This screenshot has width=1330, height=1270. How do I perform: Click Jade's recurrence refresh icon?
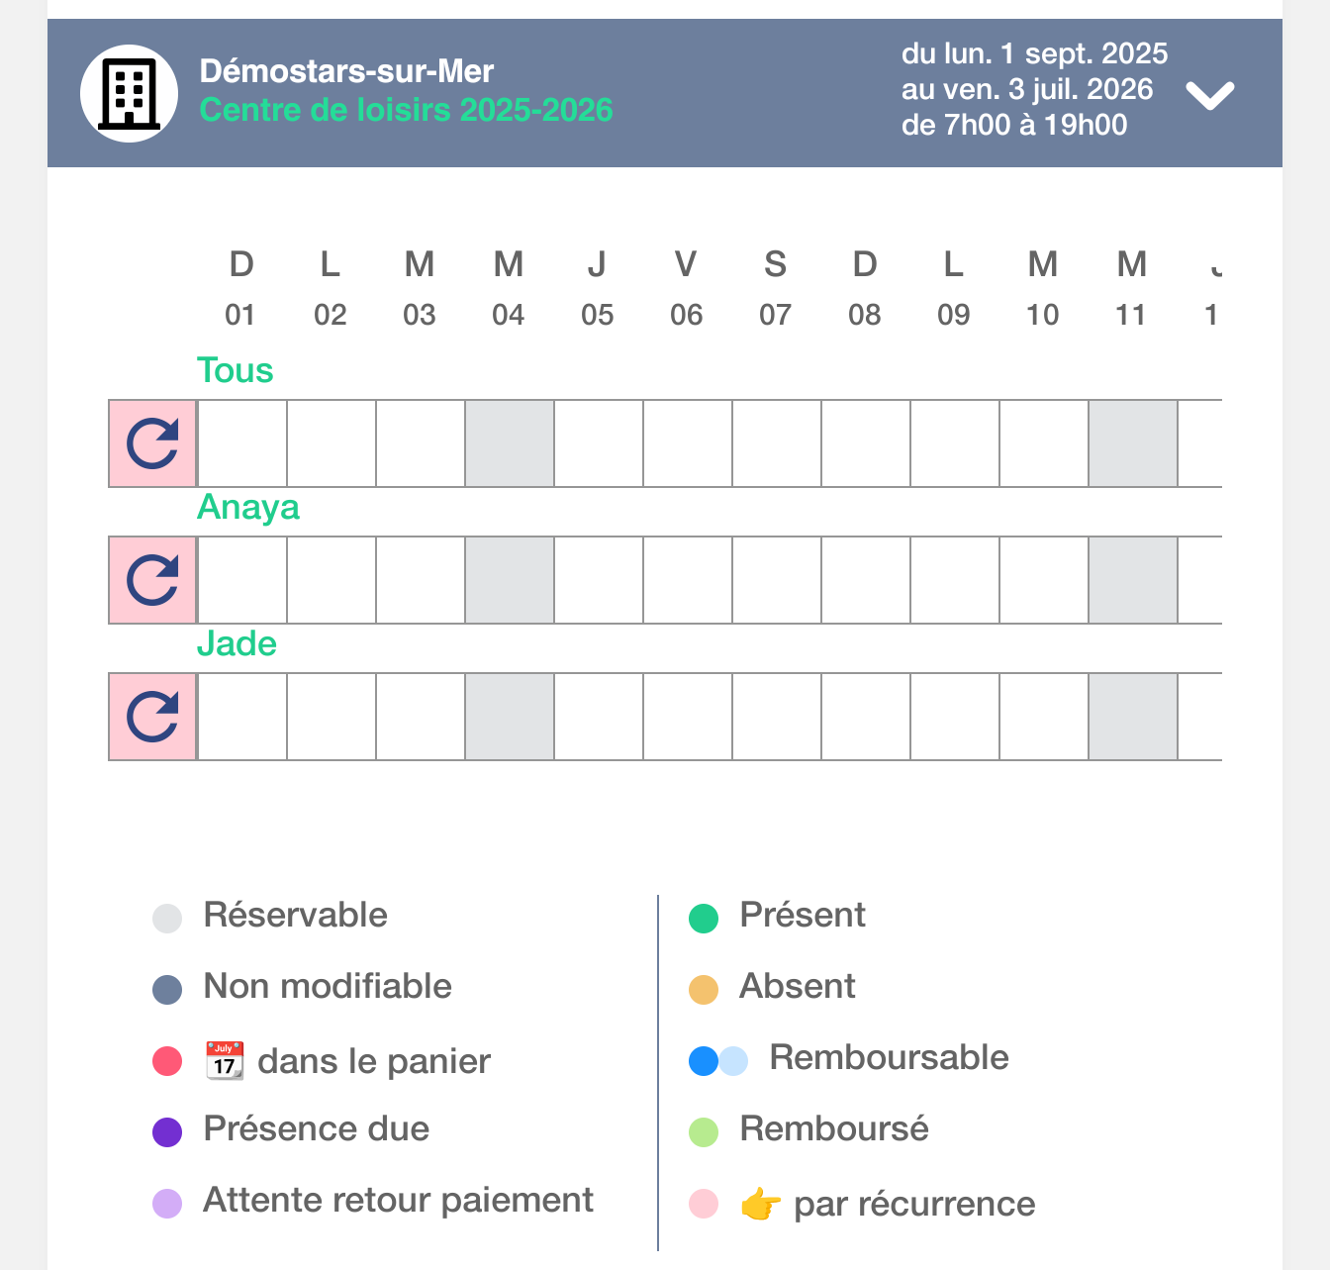pos(152,717)
